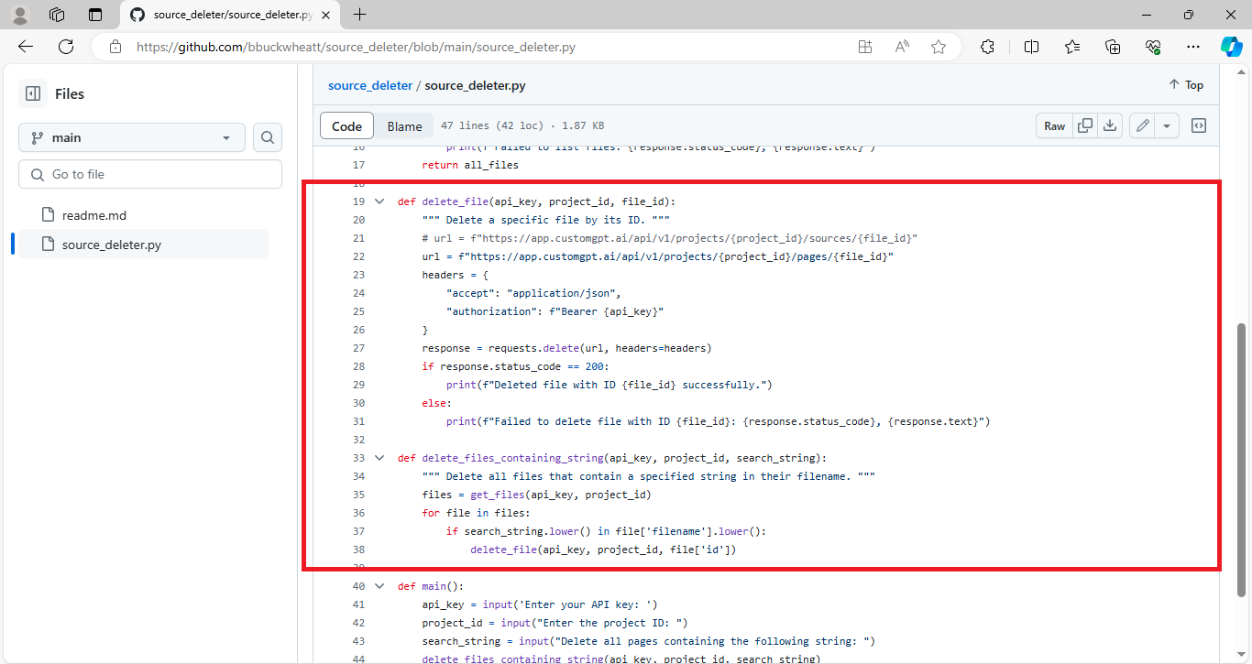Screen dimensions: 1252x664
Task: Click the Go to file search box
Action: [x=149, y=173]
